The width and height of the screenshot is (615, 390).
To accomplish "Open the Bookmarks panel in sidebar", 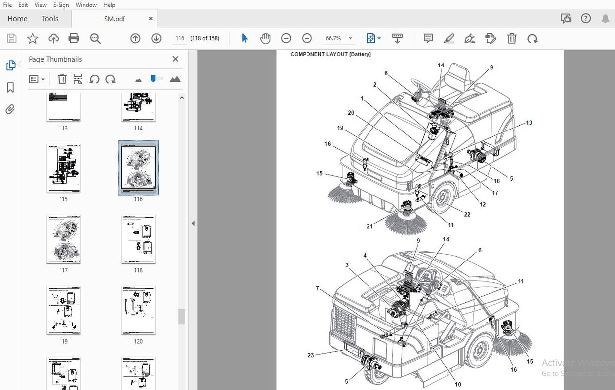I will pos(11,87).
